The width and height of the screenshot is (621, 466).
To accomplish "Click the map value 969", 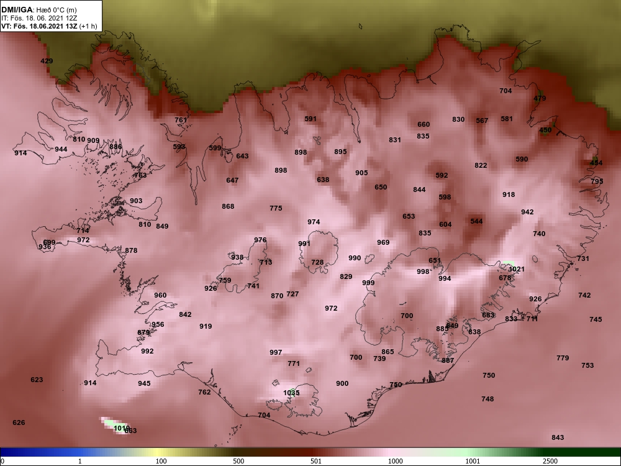I will [383, 242].
